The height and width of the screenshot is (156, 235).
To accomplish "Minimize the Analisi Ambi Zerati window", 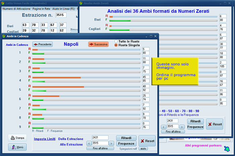I will pyautogui.click(x=221, y=3).
